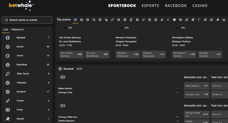Pick Under 4.5 total for Marlins game
The width and height of the screenshot is (228, 123).
[219, 94]
